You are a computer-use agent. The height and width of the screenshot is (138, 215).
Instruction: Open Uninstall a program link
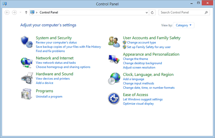(x=49, y=97)
